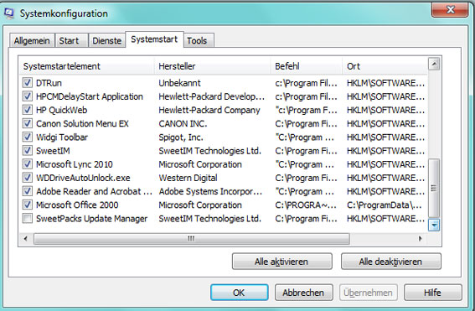475x311 pixels.
Task: Click the horizontal scrollbar thumb
Action: 192,239
